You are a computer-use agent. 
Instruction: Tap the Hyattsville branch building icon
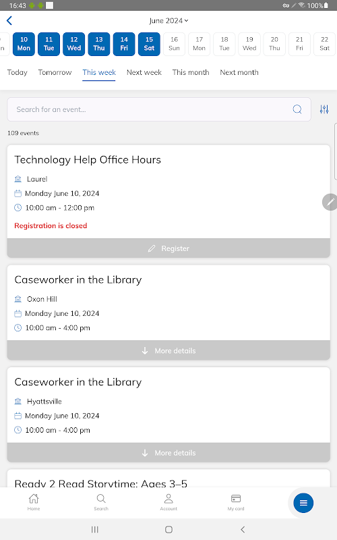tap(18, 401)
